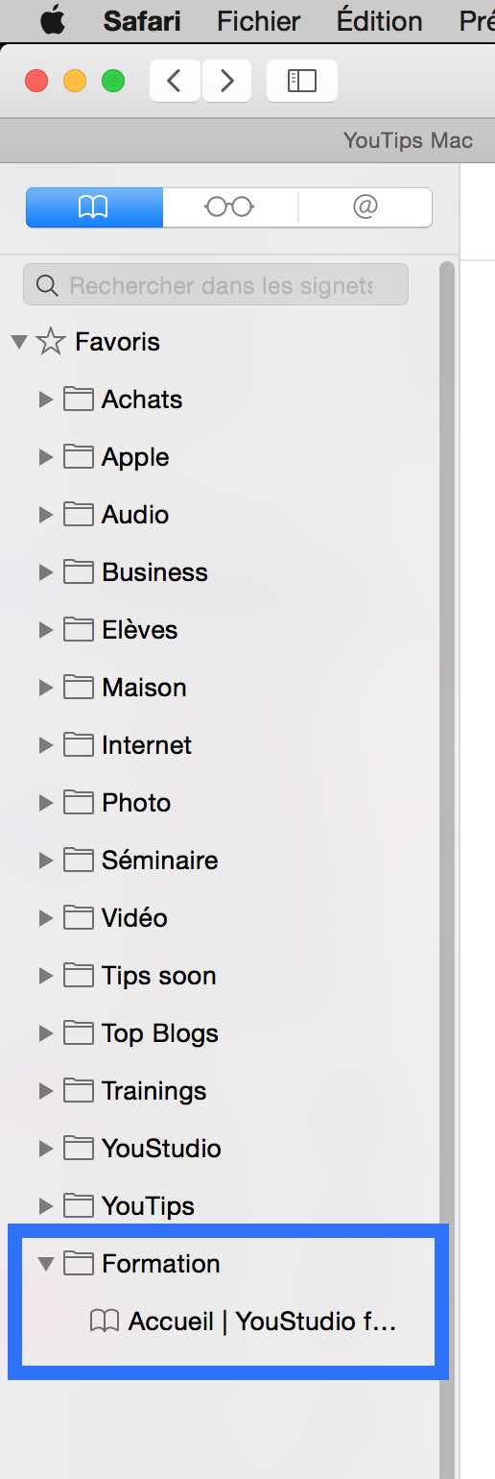495x1479 pixels.
Task: Expand the Achats folder arrow
Action: coord(45,399)
